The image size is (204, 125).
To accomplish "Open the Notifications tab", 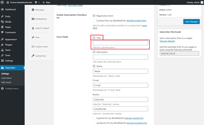I will click(41, 19).
